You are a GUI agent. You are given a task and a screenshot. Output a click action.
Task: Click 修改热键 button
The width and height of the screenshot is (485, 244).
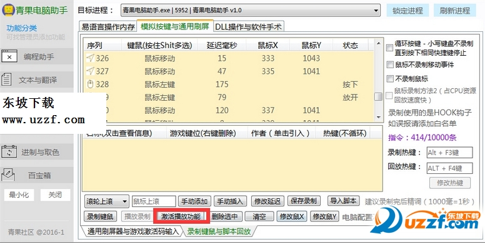pyautogui.click(x=450, y=183)
